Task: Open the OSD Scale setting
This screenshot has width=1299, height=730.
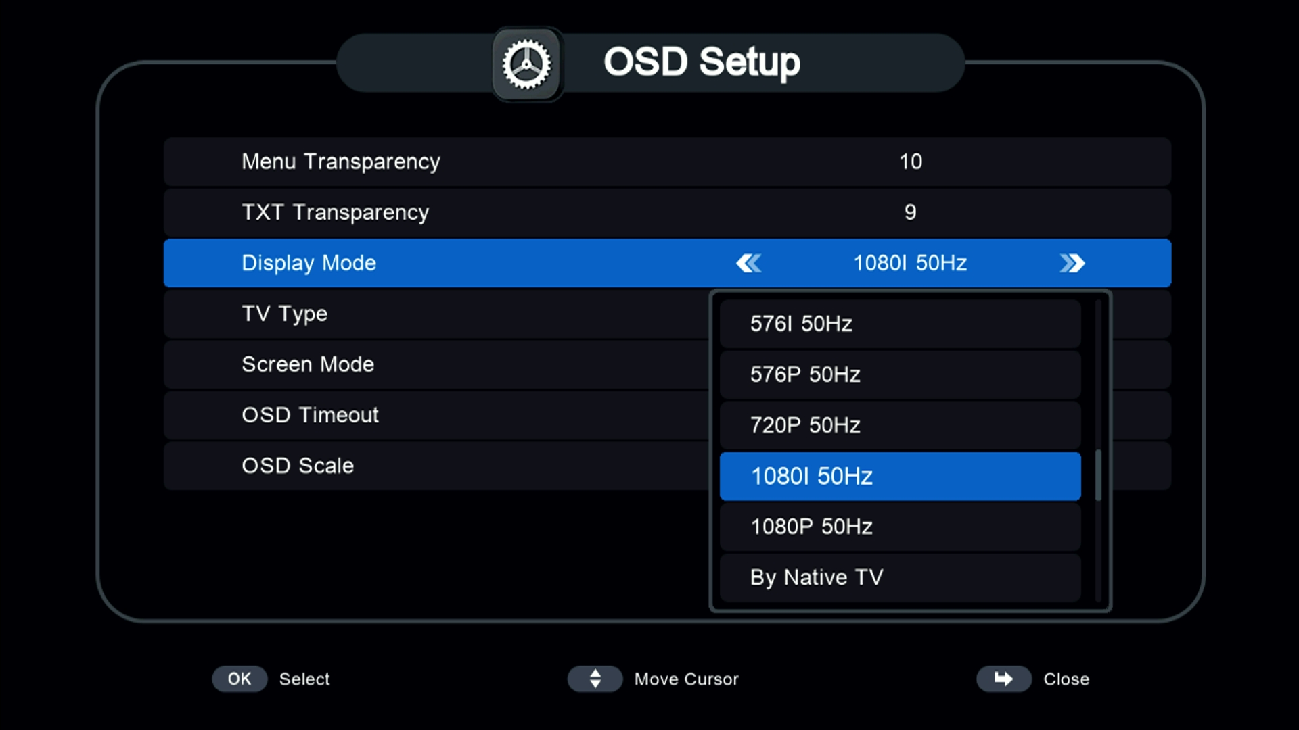Action: click(433, 466)
